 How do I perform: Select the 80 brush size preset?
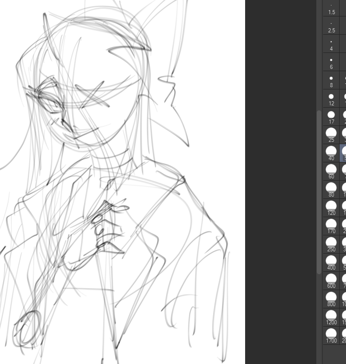point(331,190)
